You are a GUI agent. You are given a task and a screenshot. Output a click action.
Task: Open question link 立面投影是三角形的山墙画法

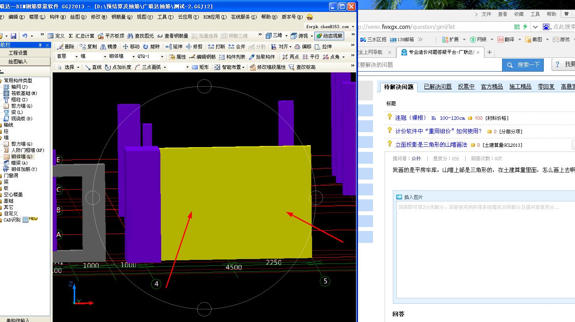click(431, 145)
